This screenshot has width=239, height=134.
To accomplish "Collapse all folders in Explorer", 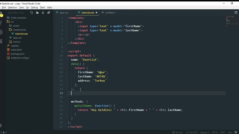I will tap(49, 13).
